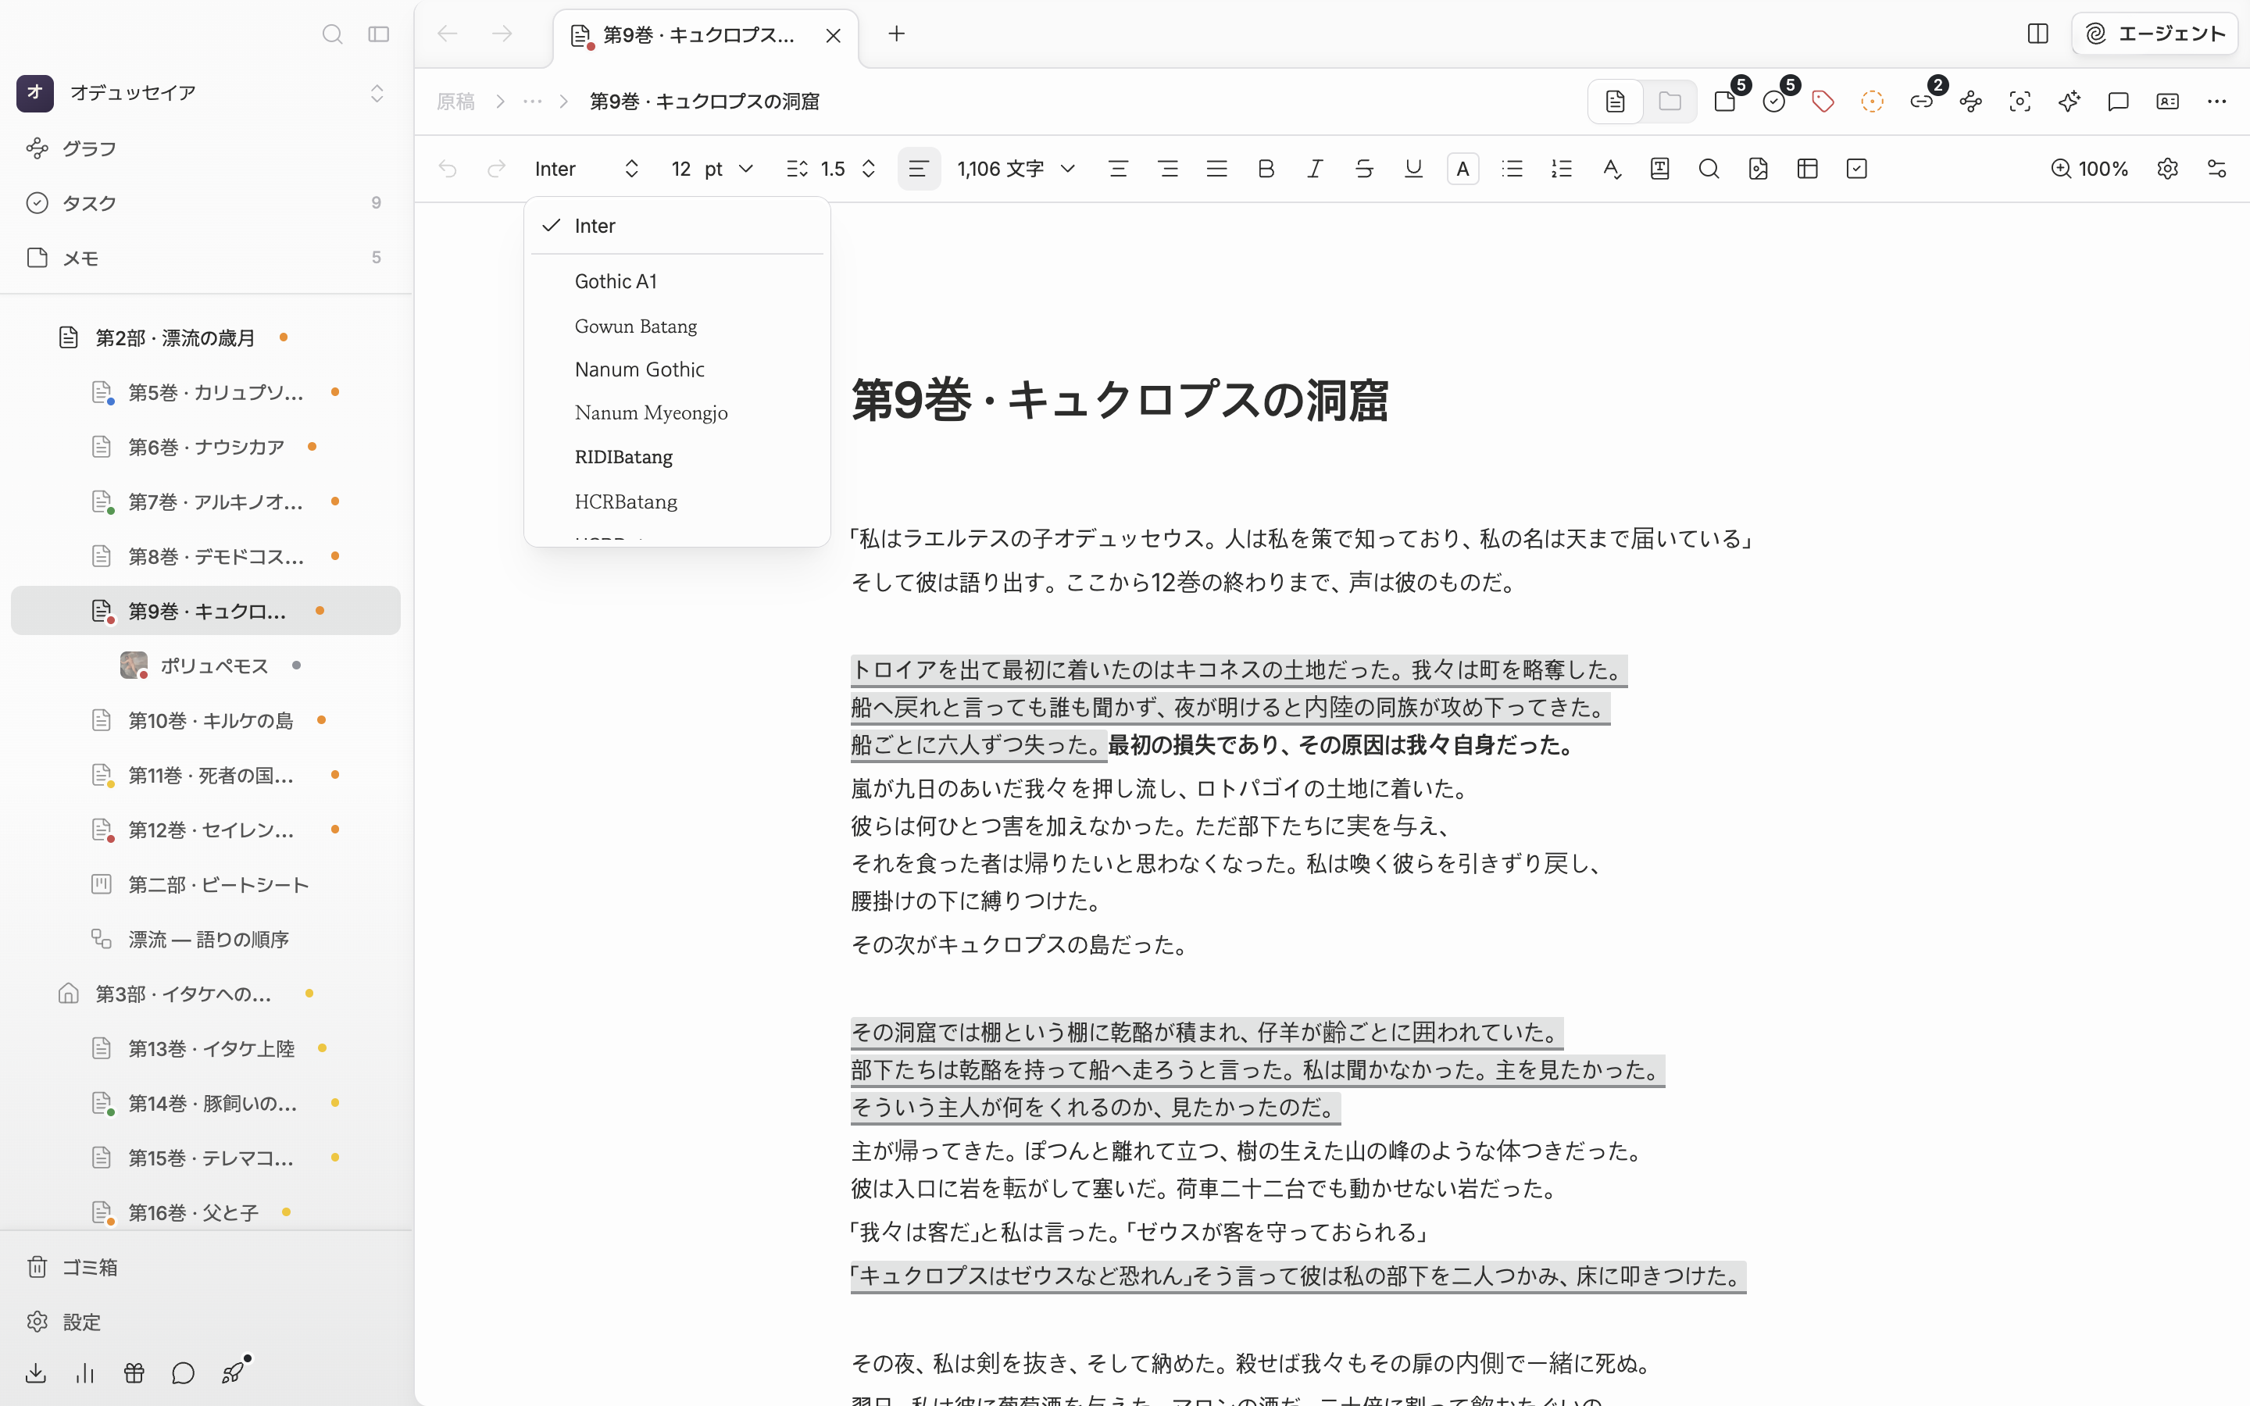Choose Gothic A1 font

point(677,281)
